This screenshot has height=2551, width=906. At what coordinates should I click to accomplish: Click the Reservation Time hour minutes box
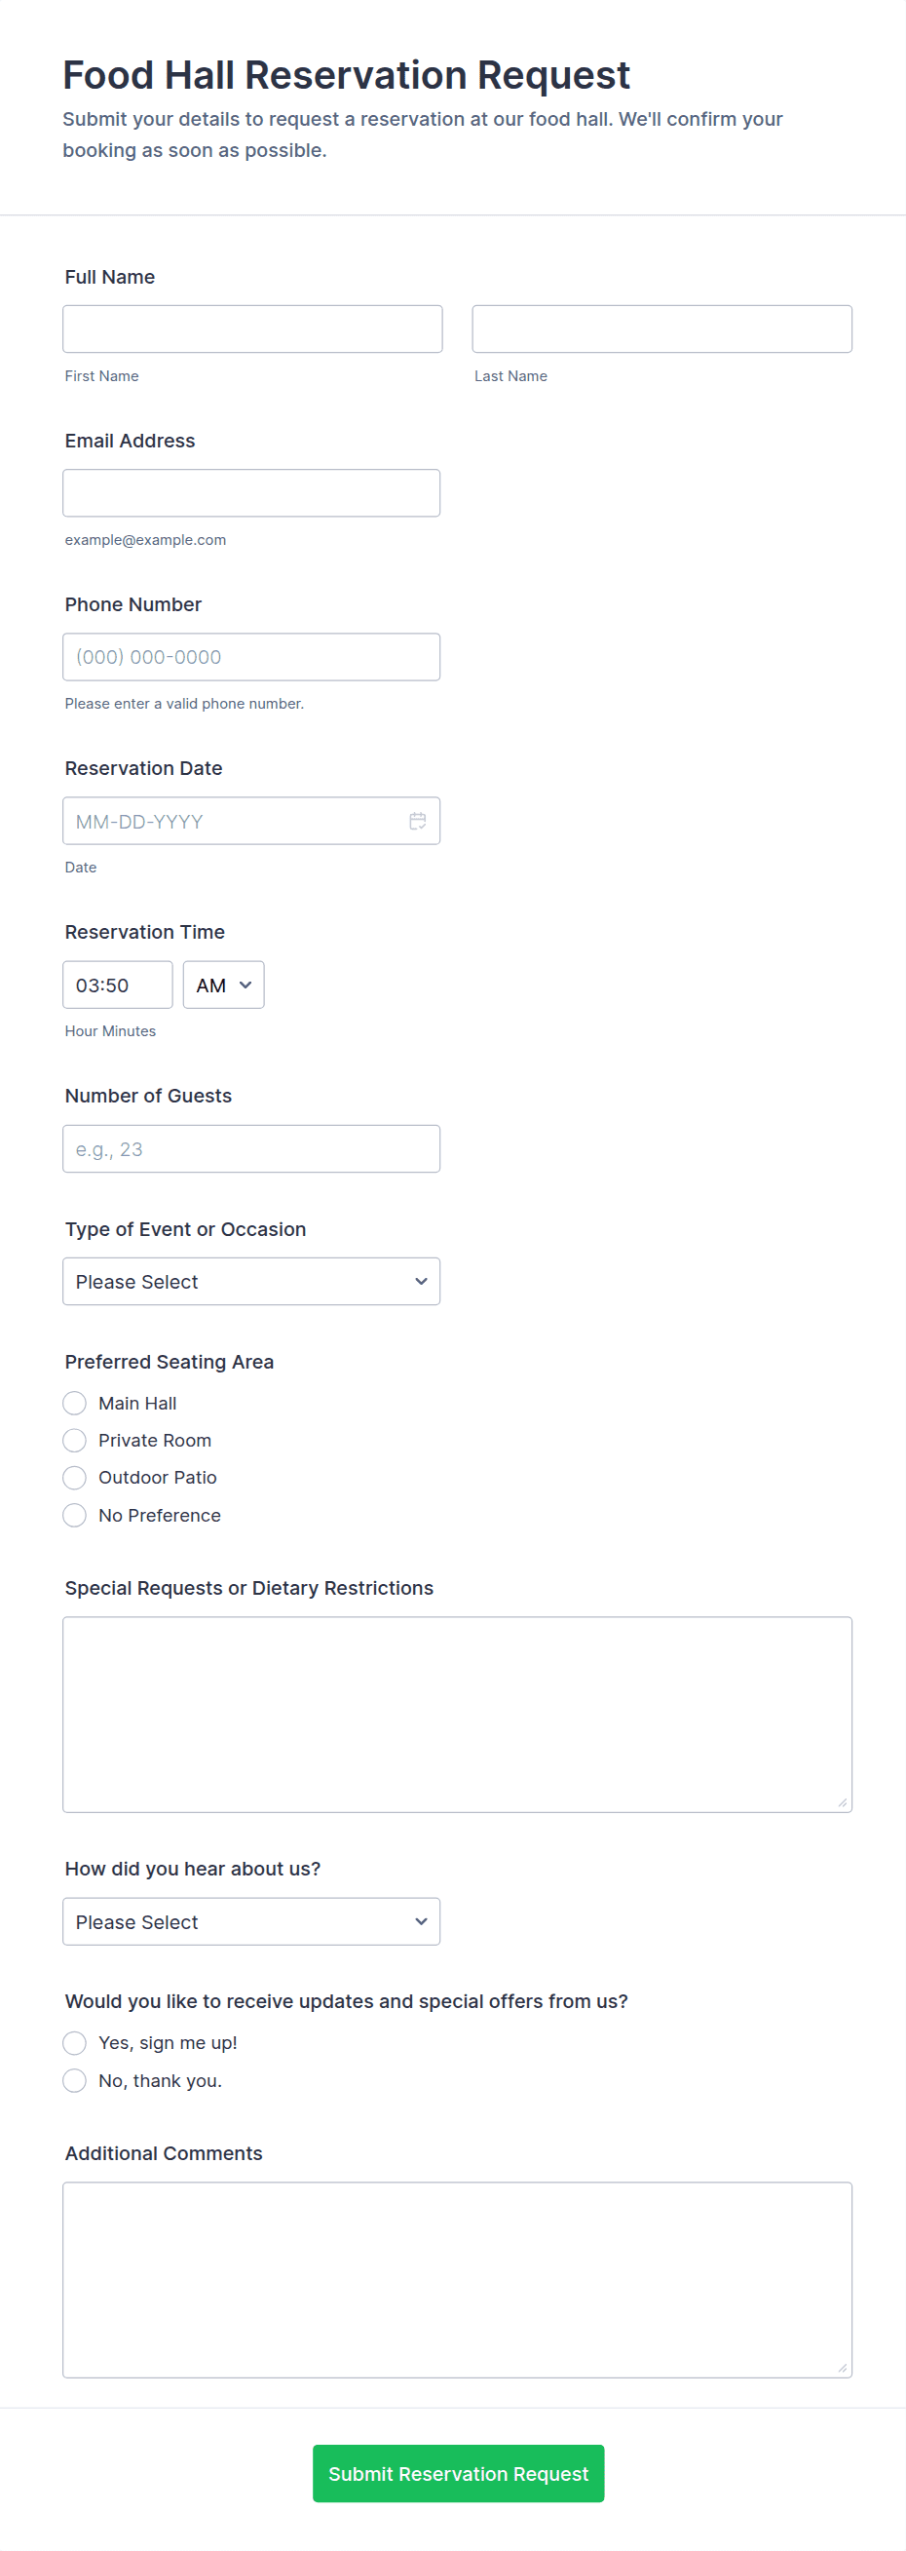[118, 986]
